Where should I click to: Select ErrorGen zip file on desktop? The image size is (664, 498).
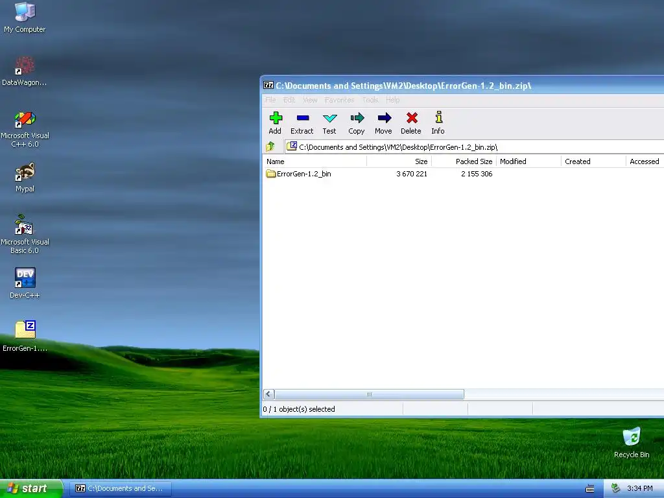point(25,337)
